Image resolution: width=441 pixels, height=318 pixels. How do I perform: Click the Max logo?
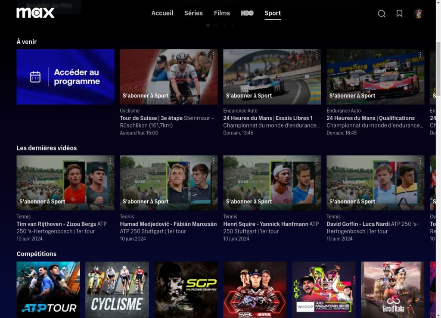pos(36,12)
